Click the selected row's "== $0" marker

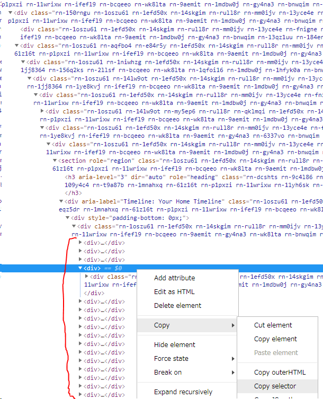(x=113, y=268)
